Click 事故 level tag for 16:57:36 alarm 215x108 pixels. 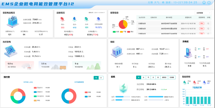[x=202, y=23]
